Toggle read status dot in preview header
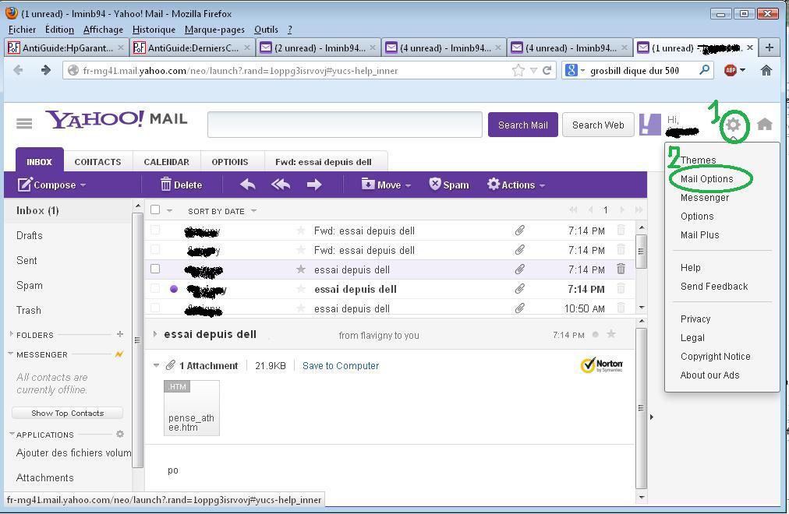 (596, 334)
